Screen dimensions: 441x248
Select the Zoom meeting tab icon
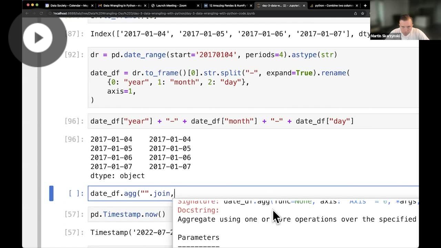pos(154,6)
